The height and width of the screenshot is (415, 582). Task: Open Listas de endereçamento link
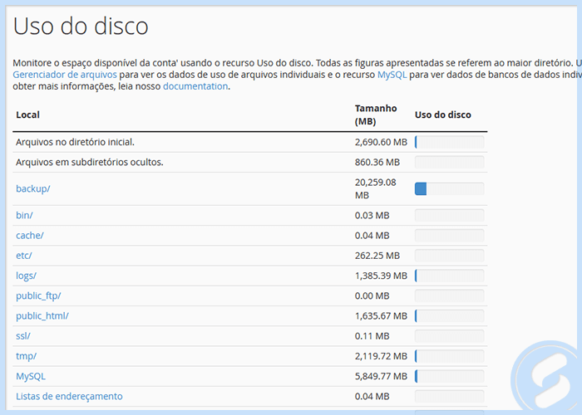69,396
